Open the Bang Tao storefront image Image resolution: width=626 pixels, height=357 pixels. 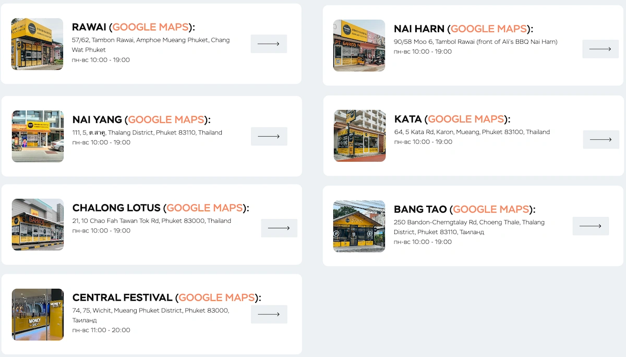click(x=359, y=226)
